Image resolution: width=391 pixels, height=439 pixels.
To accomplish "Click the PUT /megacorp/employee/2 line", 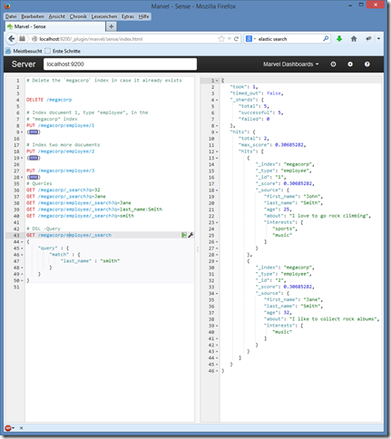I will click(x=60, y=151).
